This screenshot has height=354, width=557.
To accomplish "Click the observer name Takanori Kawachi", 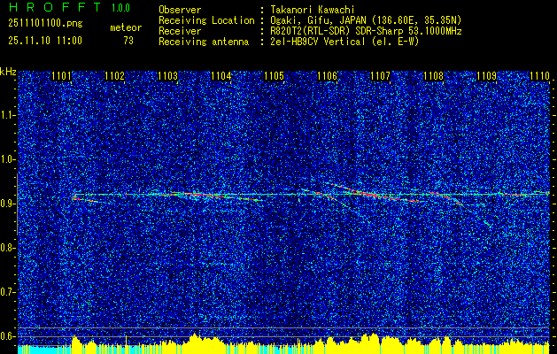I will coord(313,10).
